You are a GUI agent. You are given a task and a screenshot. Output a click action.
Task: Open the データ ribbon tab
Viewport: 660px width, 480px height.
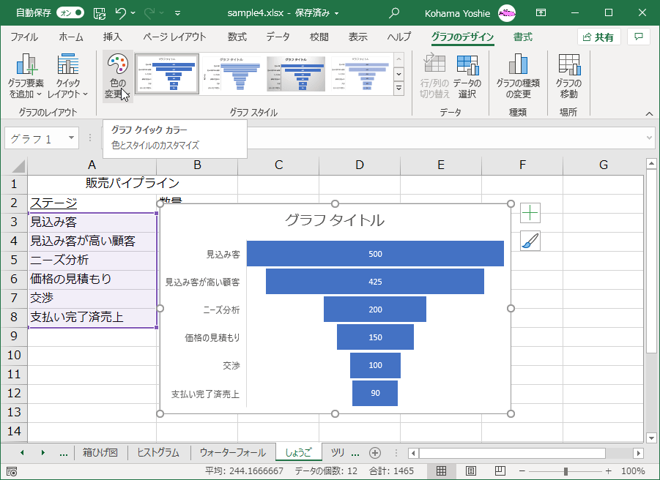click(x=278, y=37)
